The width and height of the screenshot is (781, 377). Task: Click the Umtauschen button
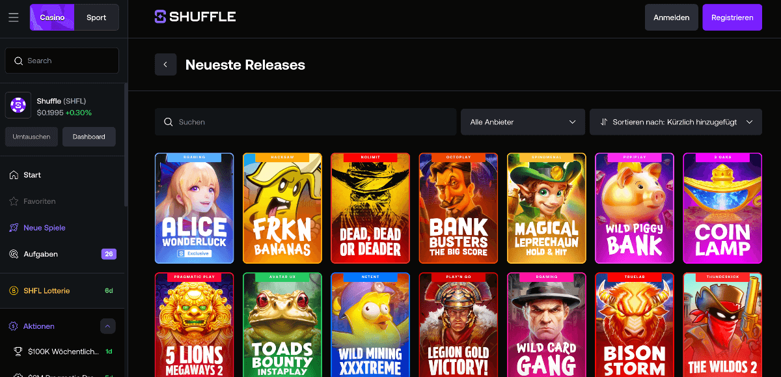coord(32,137)
